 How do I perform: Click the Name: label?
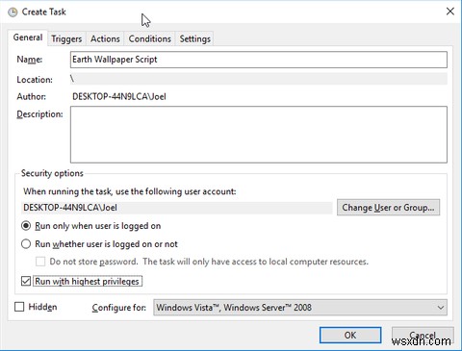tap(30, 60)
